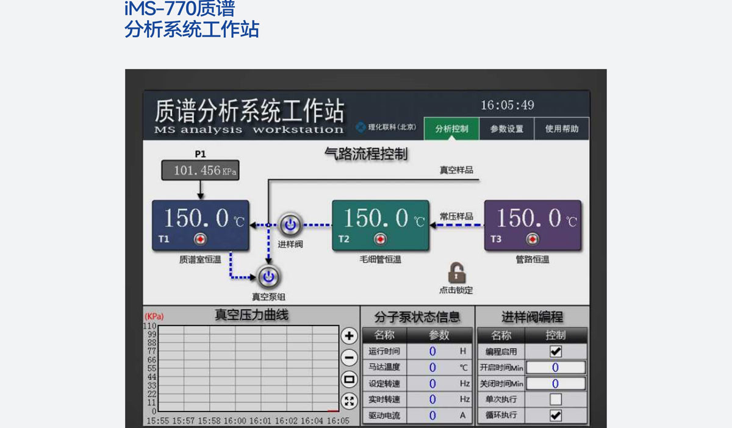The height and width of the screenshot is (428, 732).
Task: Click the T1 质谱室恒温 red indicator button
Action: [200, 239]
